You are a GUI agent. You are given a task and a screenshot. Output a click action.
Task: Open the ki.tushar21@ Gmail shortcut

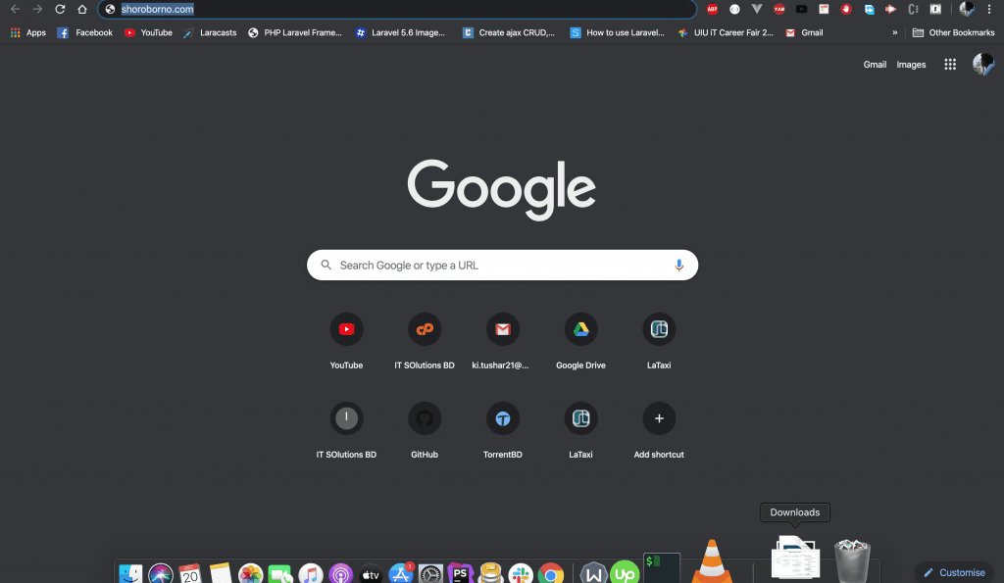pos(503,342)
